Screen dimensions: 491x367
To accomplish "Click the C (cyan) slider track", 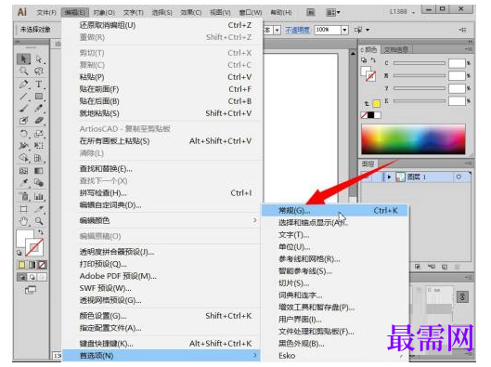I will 420,63.
